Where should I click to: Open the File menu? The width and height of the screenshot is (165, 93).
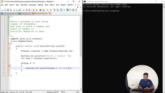point(2,5)
